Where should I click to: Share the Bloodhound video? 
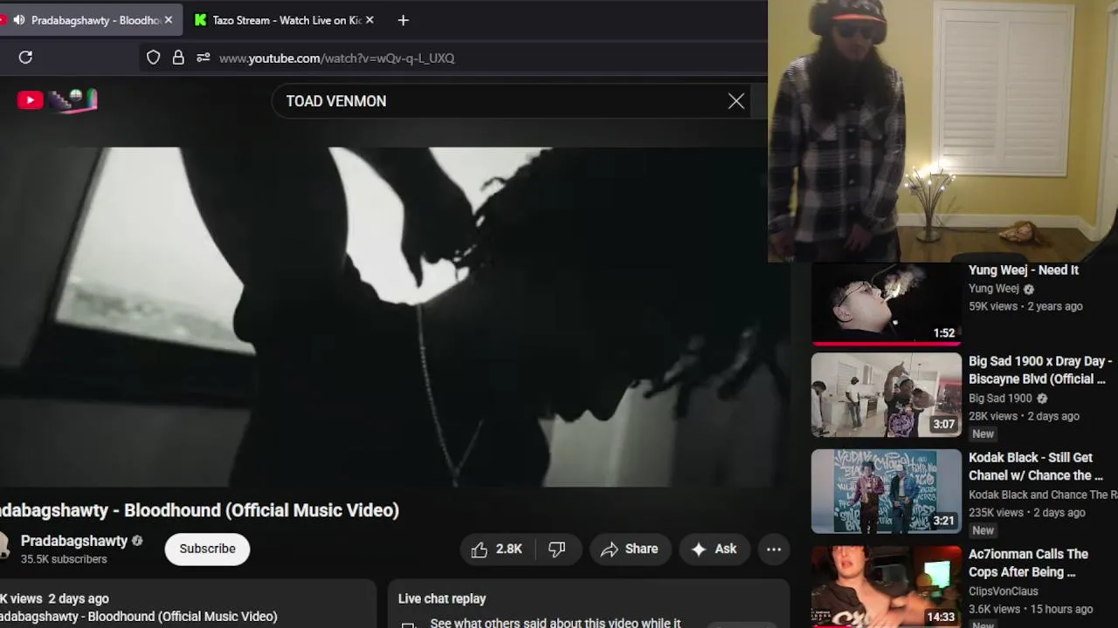coord(629,549)
